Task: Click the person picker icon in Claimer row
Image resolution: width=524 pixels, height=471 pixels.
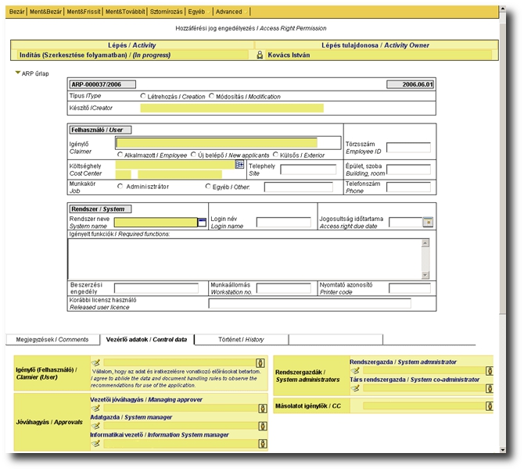Action: click(260, 363)
